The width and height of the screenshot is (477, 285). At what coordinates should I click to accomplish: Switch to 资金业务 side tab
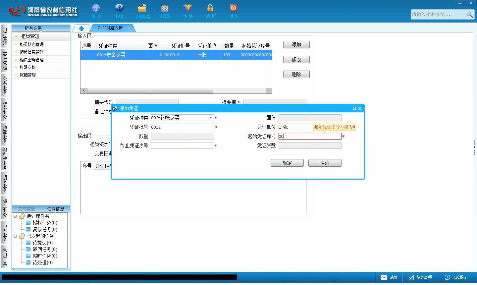(5, 208)
